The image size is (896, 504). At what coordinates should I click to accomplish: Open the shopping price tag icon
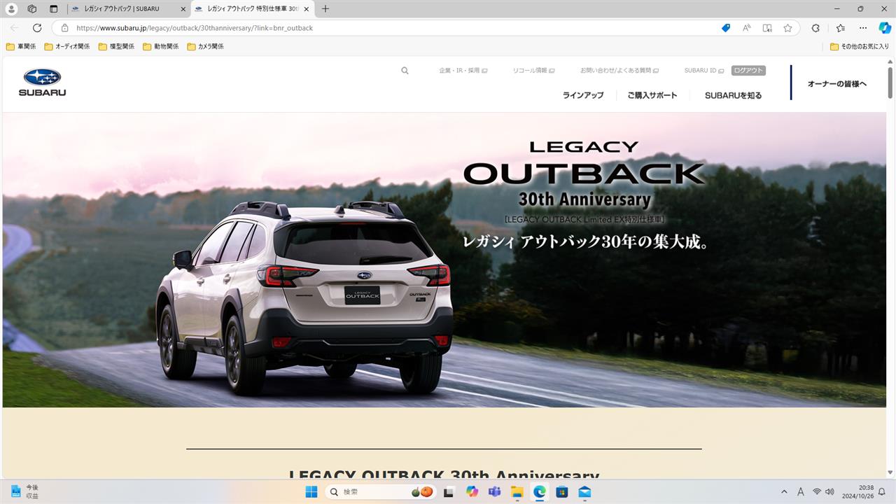(726, 28)
